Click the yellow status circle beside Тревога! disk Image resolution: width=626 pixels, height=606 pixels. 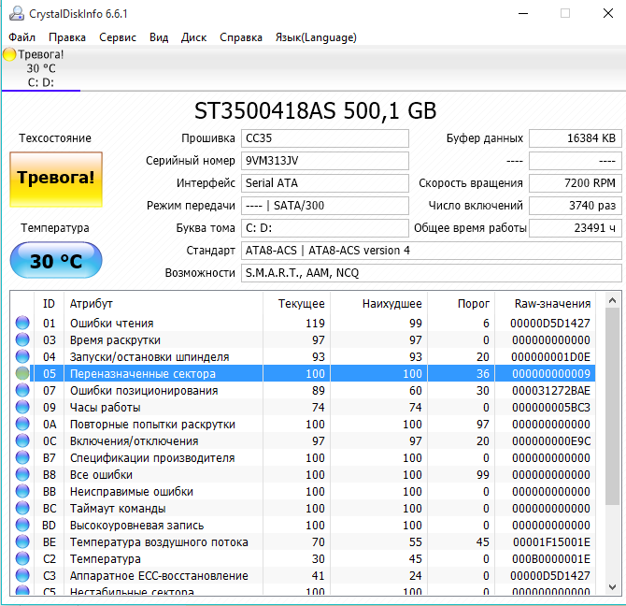pyautogui.click(x=9, y=54)
